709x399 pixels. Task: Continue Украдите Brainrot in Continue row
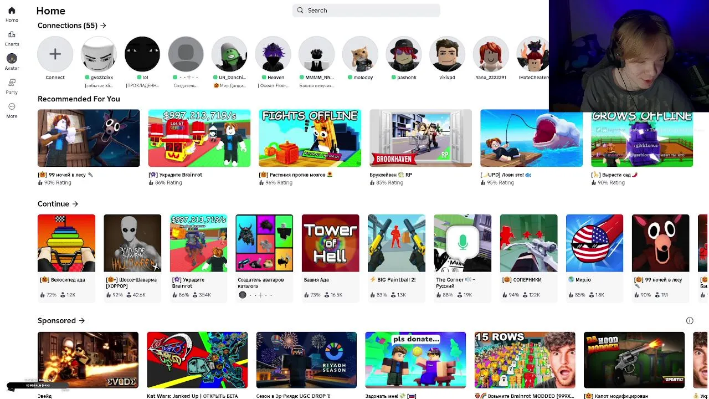click(x=198, y=243)
